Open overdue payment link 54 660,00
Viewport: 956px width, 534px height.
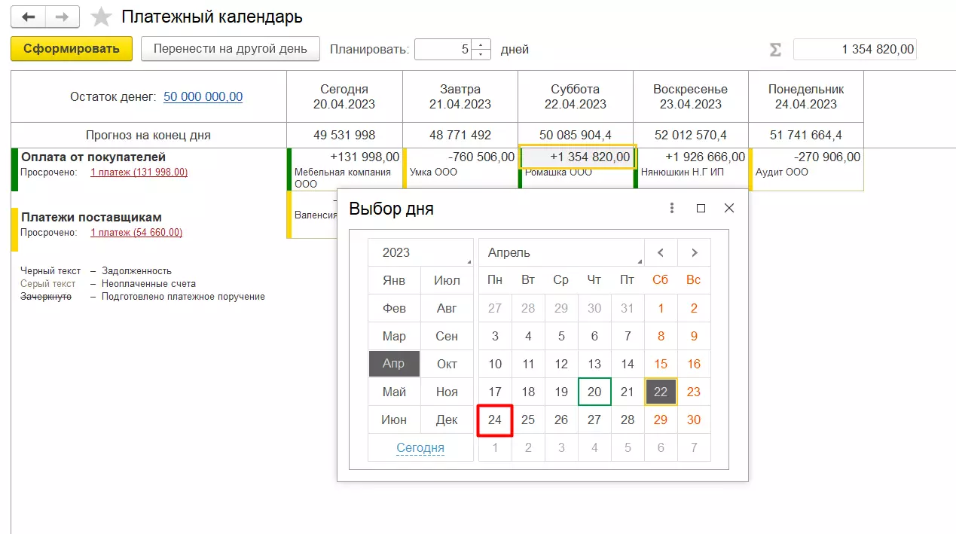click(136, 232)
